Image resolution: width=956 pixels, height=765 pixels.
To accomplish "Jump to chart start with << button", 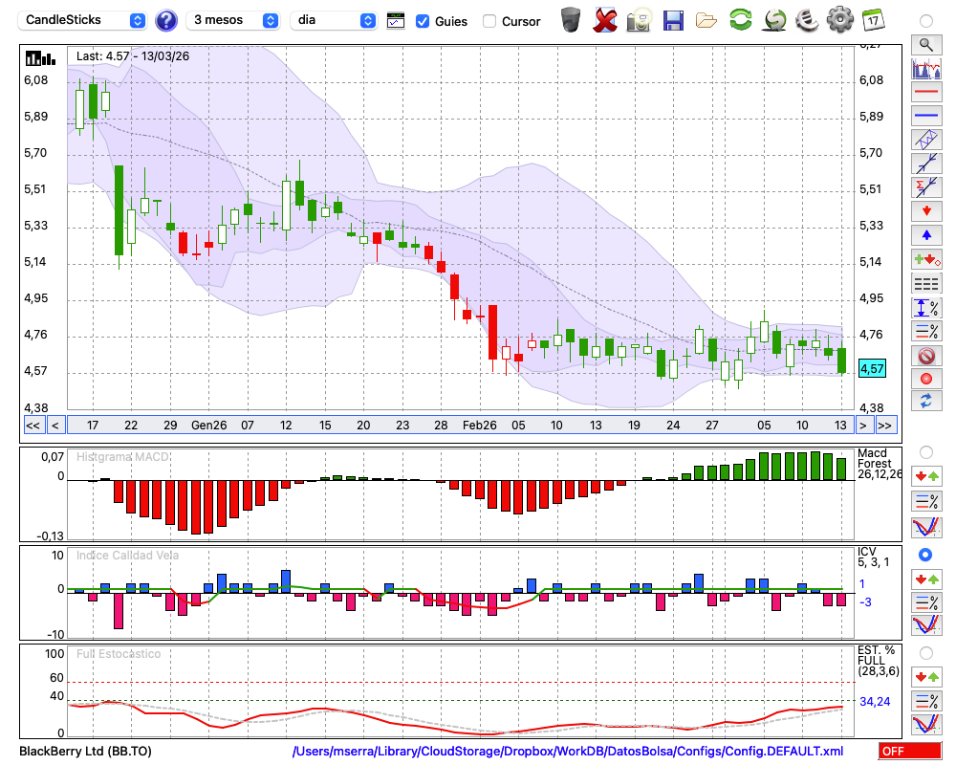I will coord(33,426).
